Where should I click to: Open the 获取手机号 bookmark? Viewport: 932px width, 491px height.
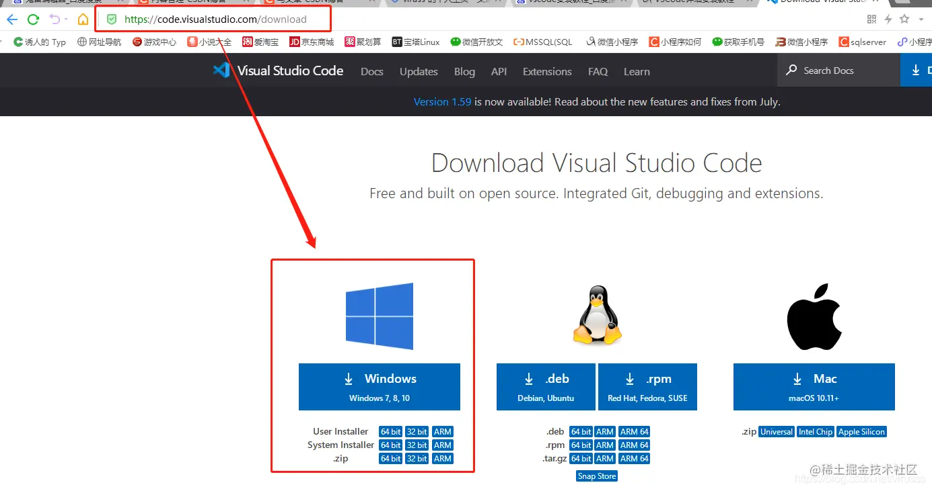[x=738, y=42]
